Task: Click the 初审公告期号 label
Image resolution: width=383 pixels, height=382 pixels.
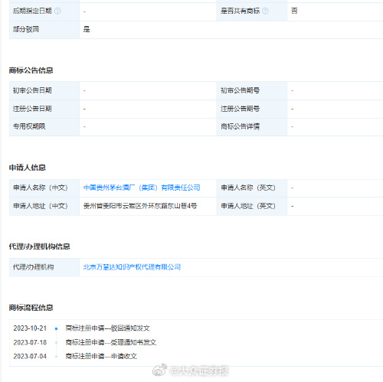Action: click(240, 90)
